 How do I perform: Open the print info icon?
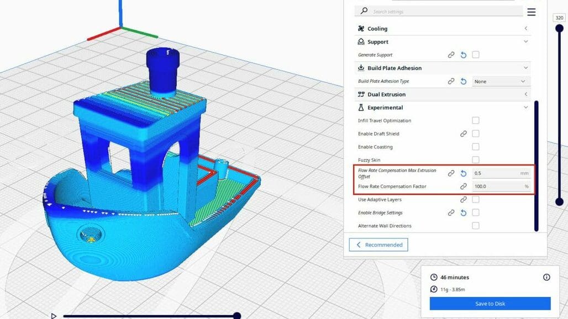pos(546,277)
